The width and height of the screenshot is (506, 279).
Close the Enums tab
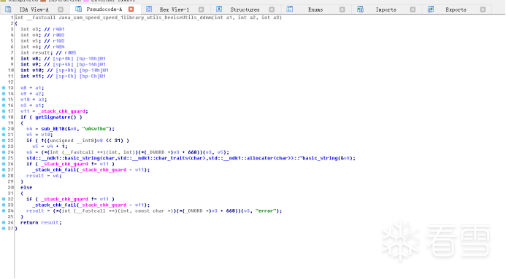point(342,9)
